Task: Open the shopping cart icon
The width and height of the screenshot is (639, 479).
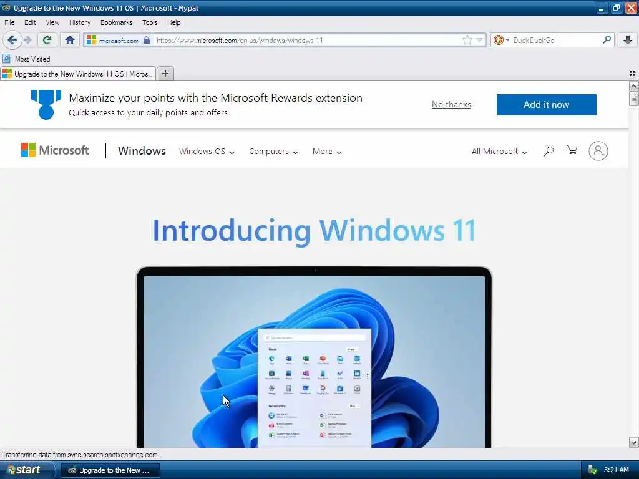Action: tap(572, 150)
